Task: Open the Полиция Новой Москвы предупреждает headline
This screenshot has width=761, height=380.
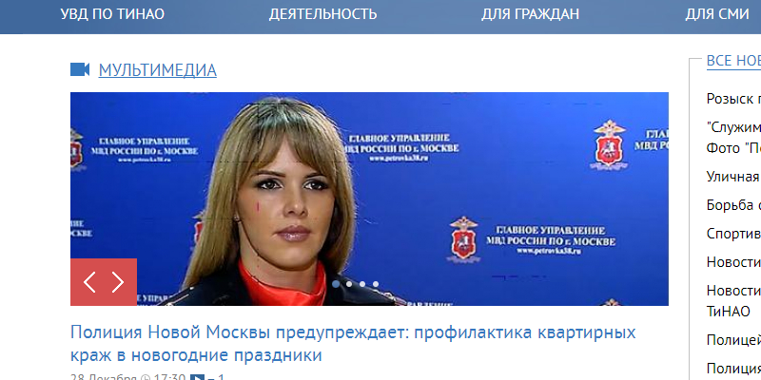Action: point(353,344)
